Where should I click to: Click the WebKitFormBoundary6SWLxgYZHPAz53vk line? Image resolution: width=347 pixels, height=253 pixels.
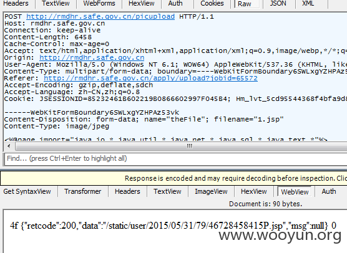92,112
